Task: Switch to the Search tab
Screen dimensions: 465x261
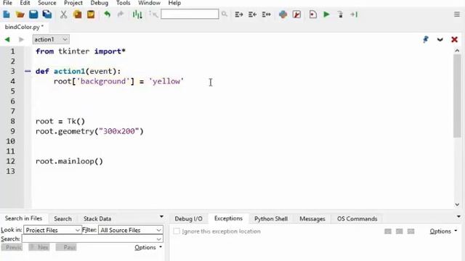Action: [x=62, y=219]
